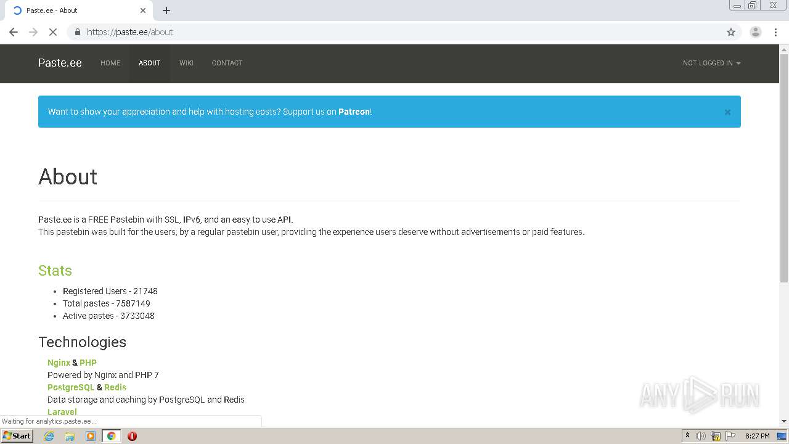Launch Internet Explorer from the taskbar
Screen dimensions: 789x444
click(x=49, y=436)
